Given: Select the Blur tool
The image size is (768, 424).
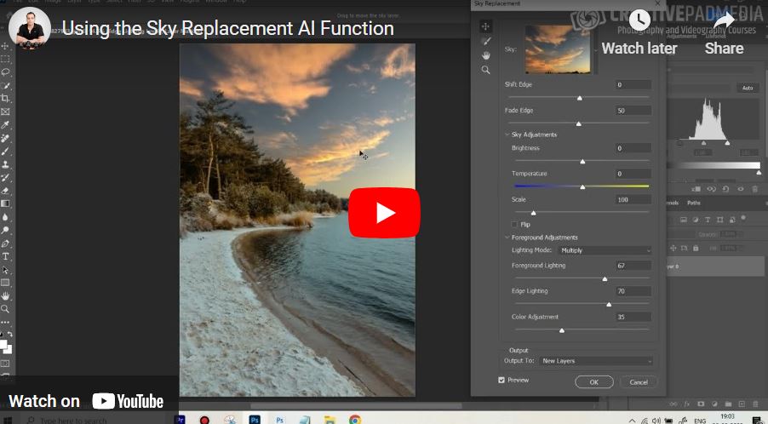Looking at the screenshot, I should pyautogui.click(x=5, y=217).
